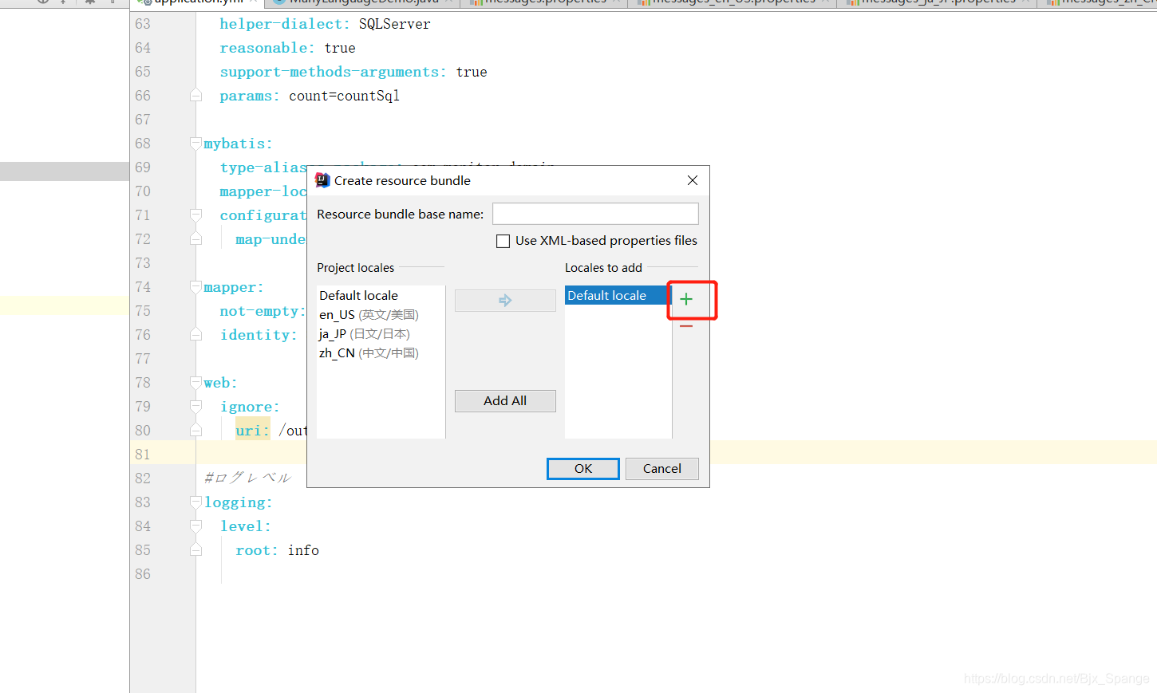Click the OK button
Image resolution: width=1157 pixels, height=693 pixels.
click(583, 469)
